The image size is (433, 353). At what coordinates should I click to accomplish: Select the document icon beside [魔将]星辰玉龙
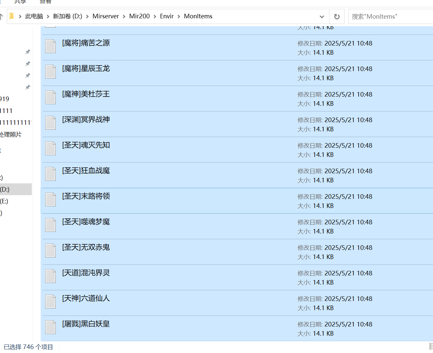[50, 72]
